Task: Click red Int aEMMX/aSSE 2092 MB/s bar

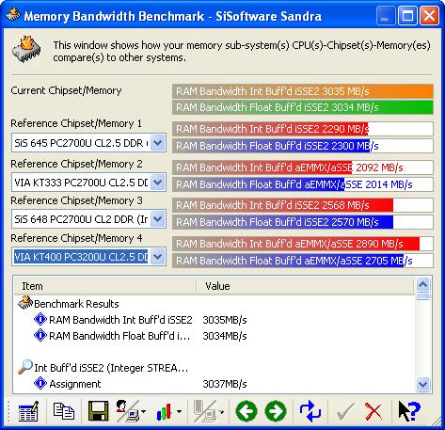Action: (303, 167)
